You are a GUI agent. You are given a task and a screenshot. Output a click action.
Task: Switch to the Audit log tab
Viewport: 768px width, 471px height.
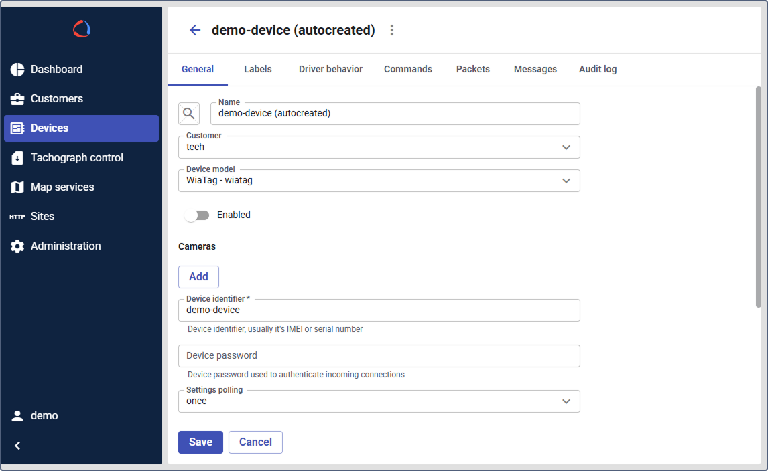[598, 69]
